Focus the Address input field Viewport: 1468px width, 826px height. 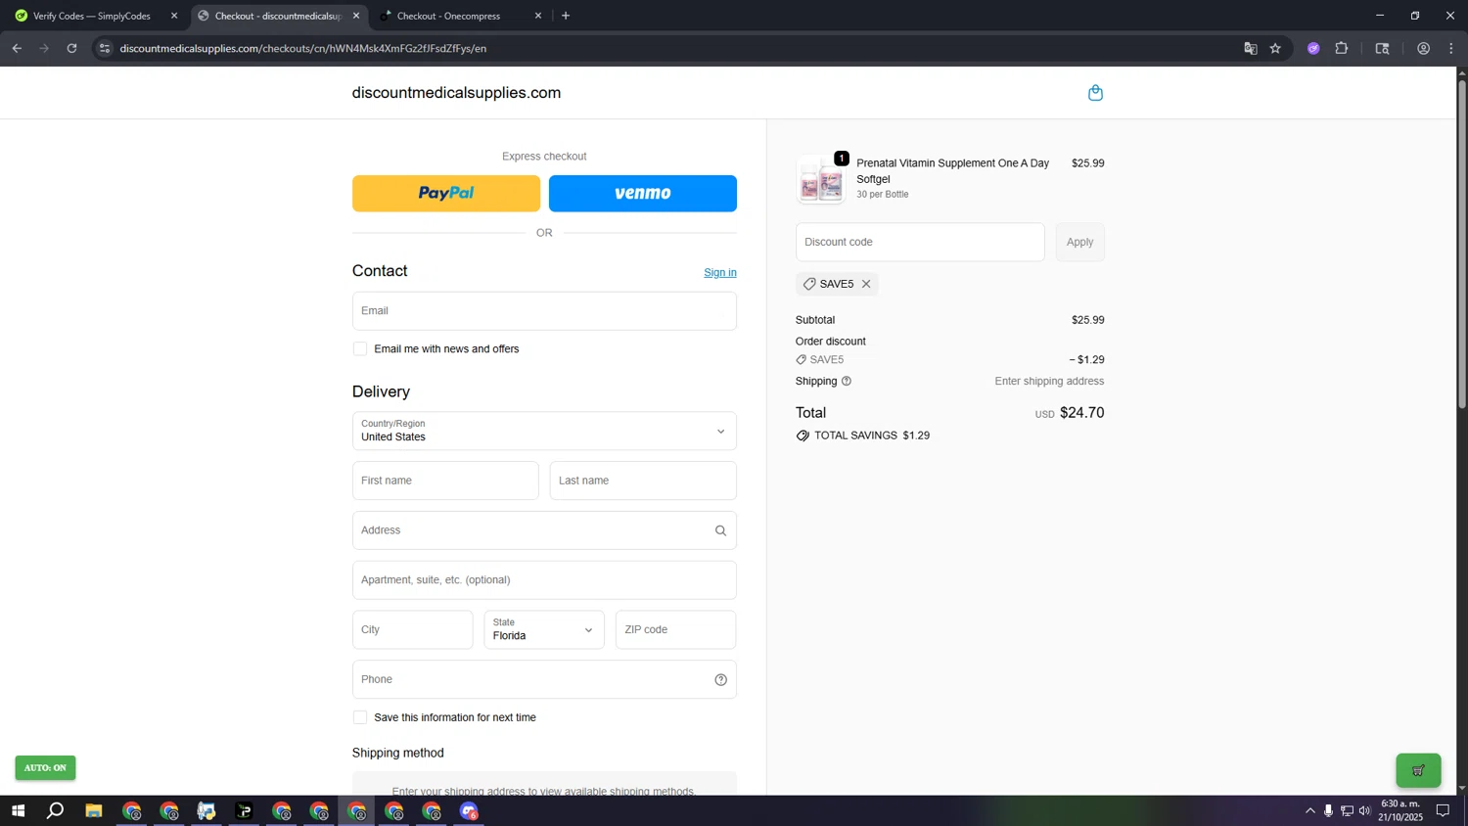tap(544, 530)
